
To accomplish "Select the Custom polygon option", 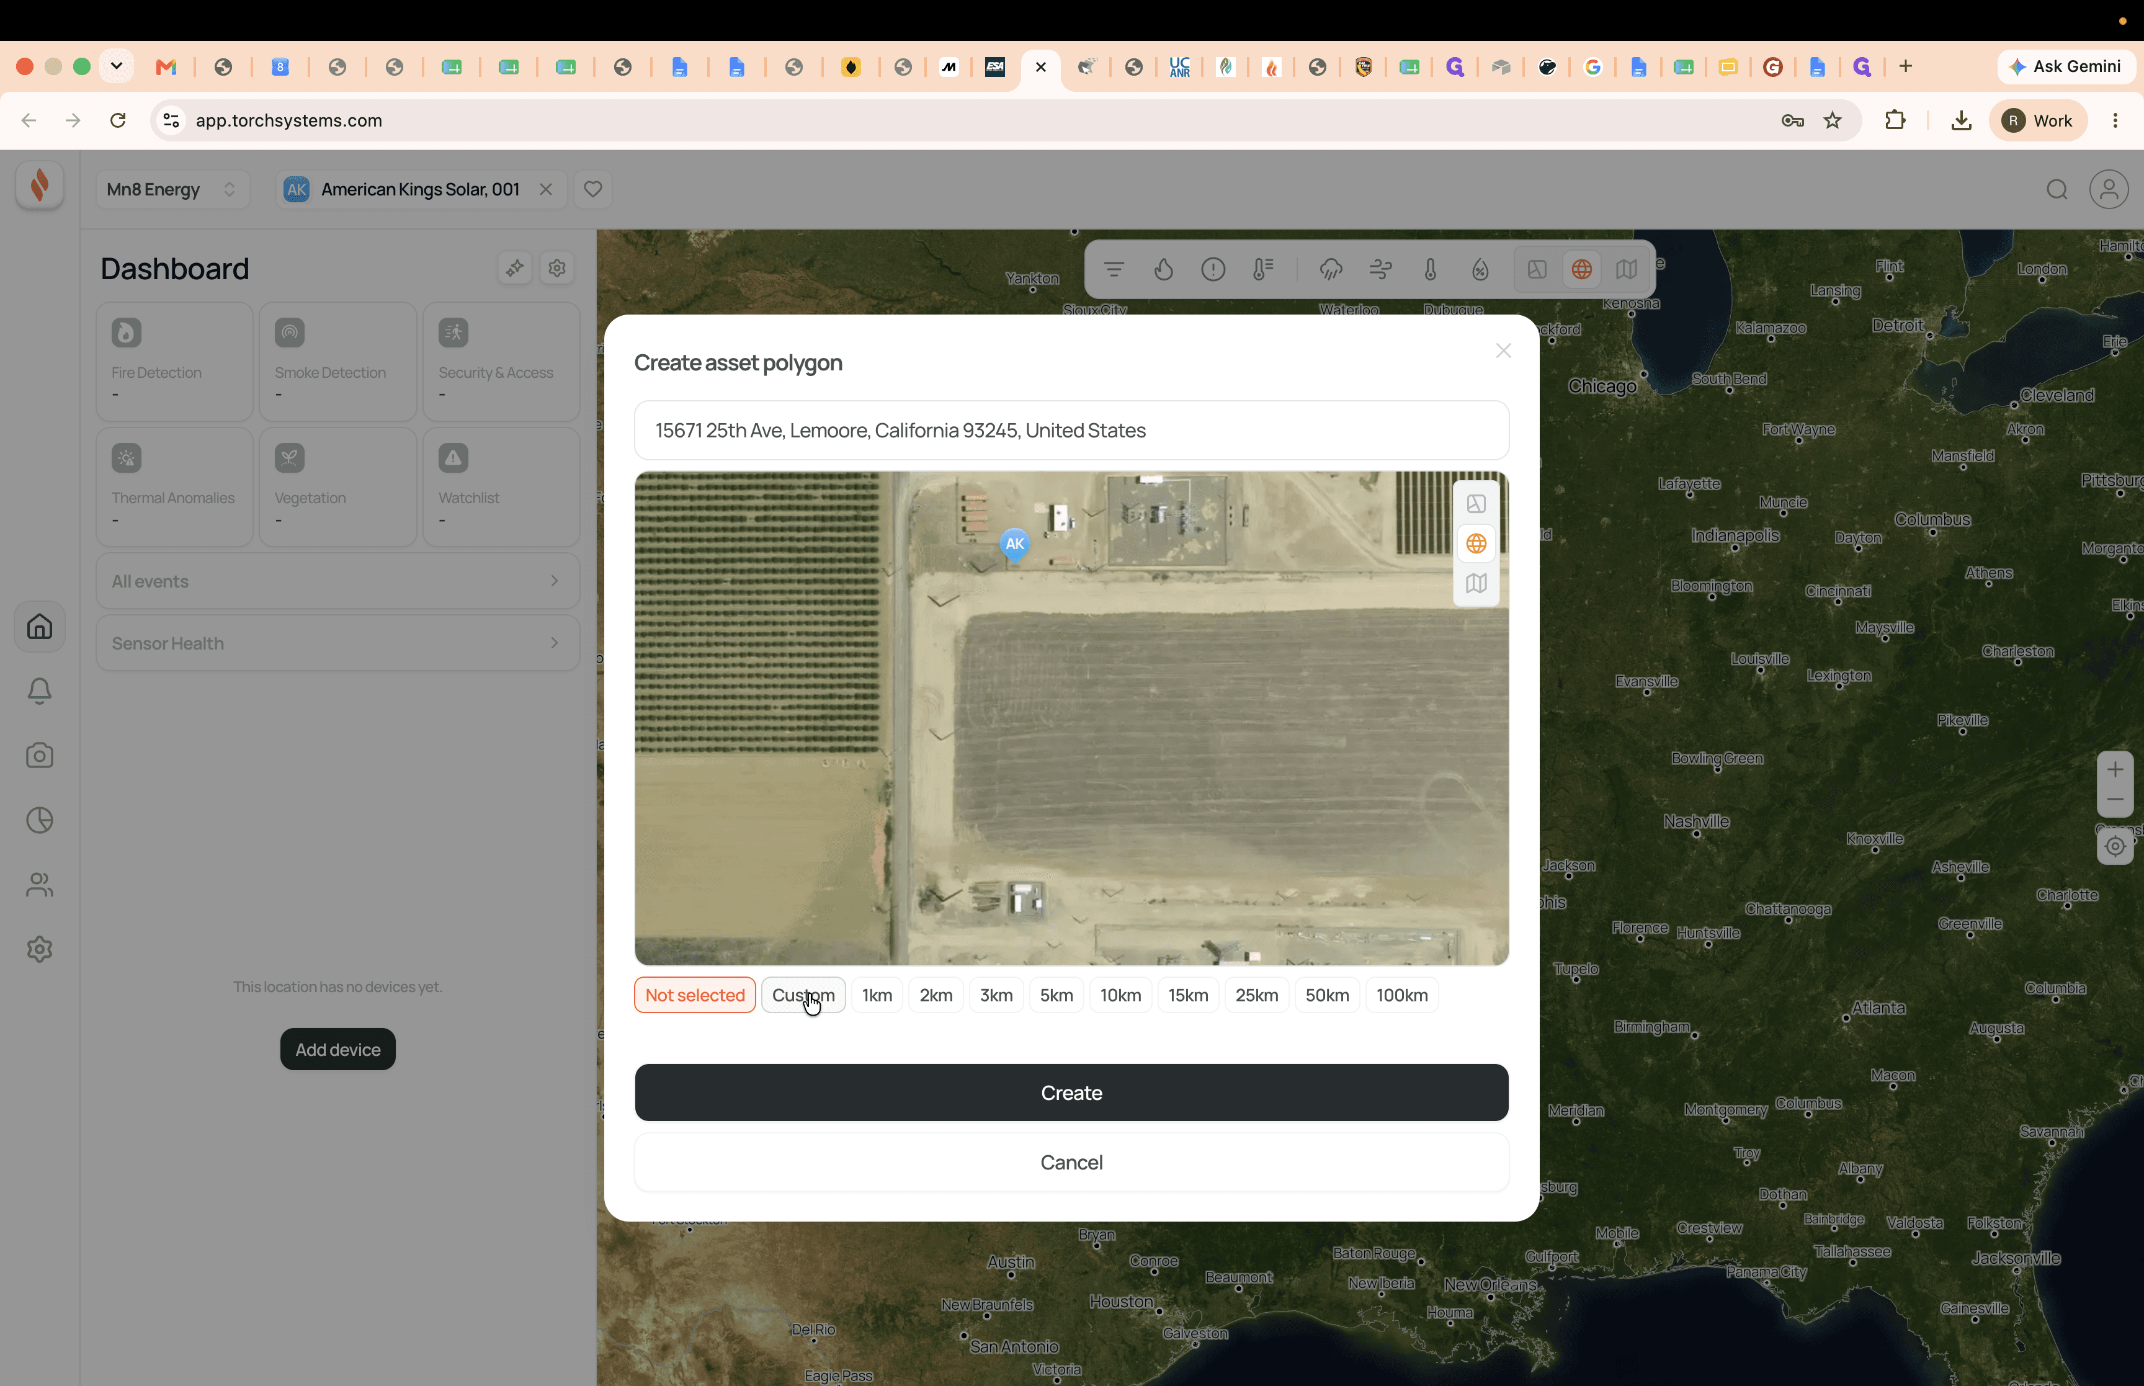I will point(803,995).
